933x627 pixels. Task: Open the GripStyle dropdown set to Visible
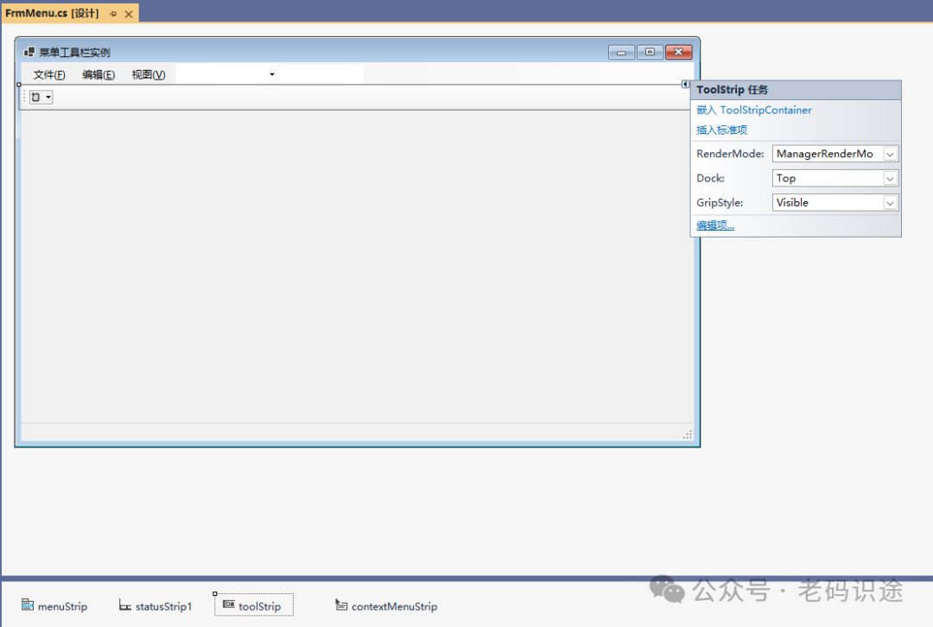(890, 203)
